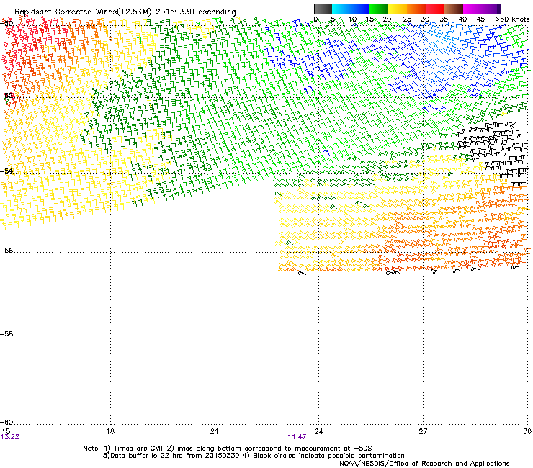533x468 pixels.
Task: Click the latitude label '-58'
Action: point(6,334)
